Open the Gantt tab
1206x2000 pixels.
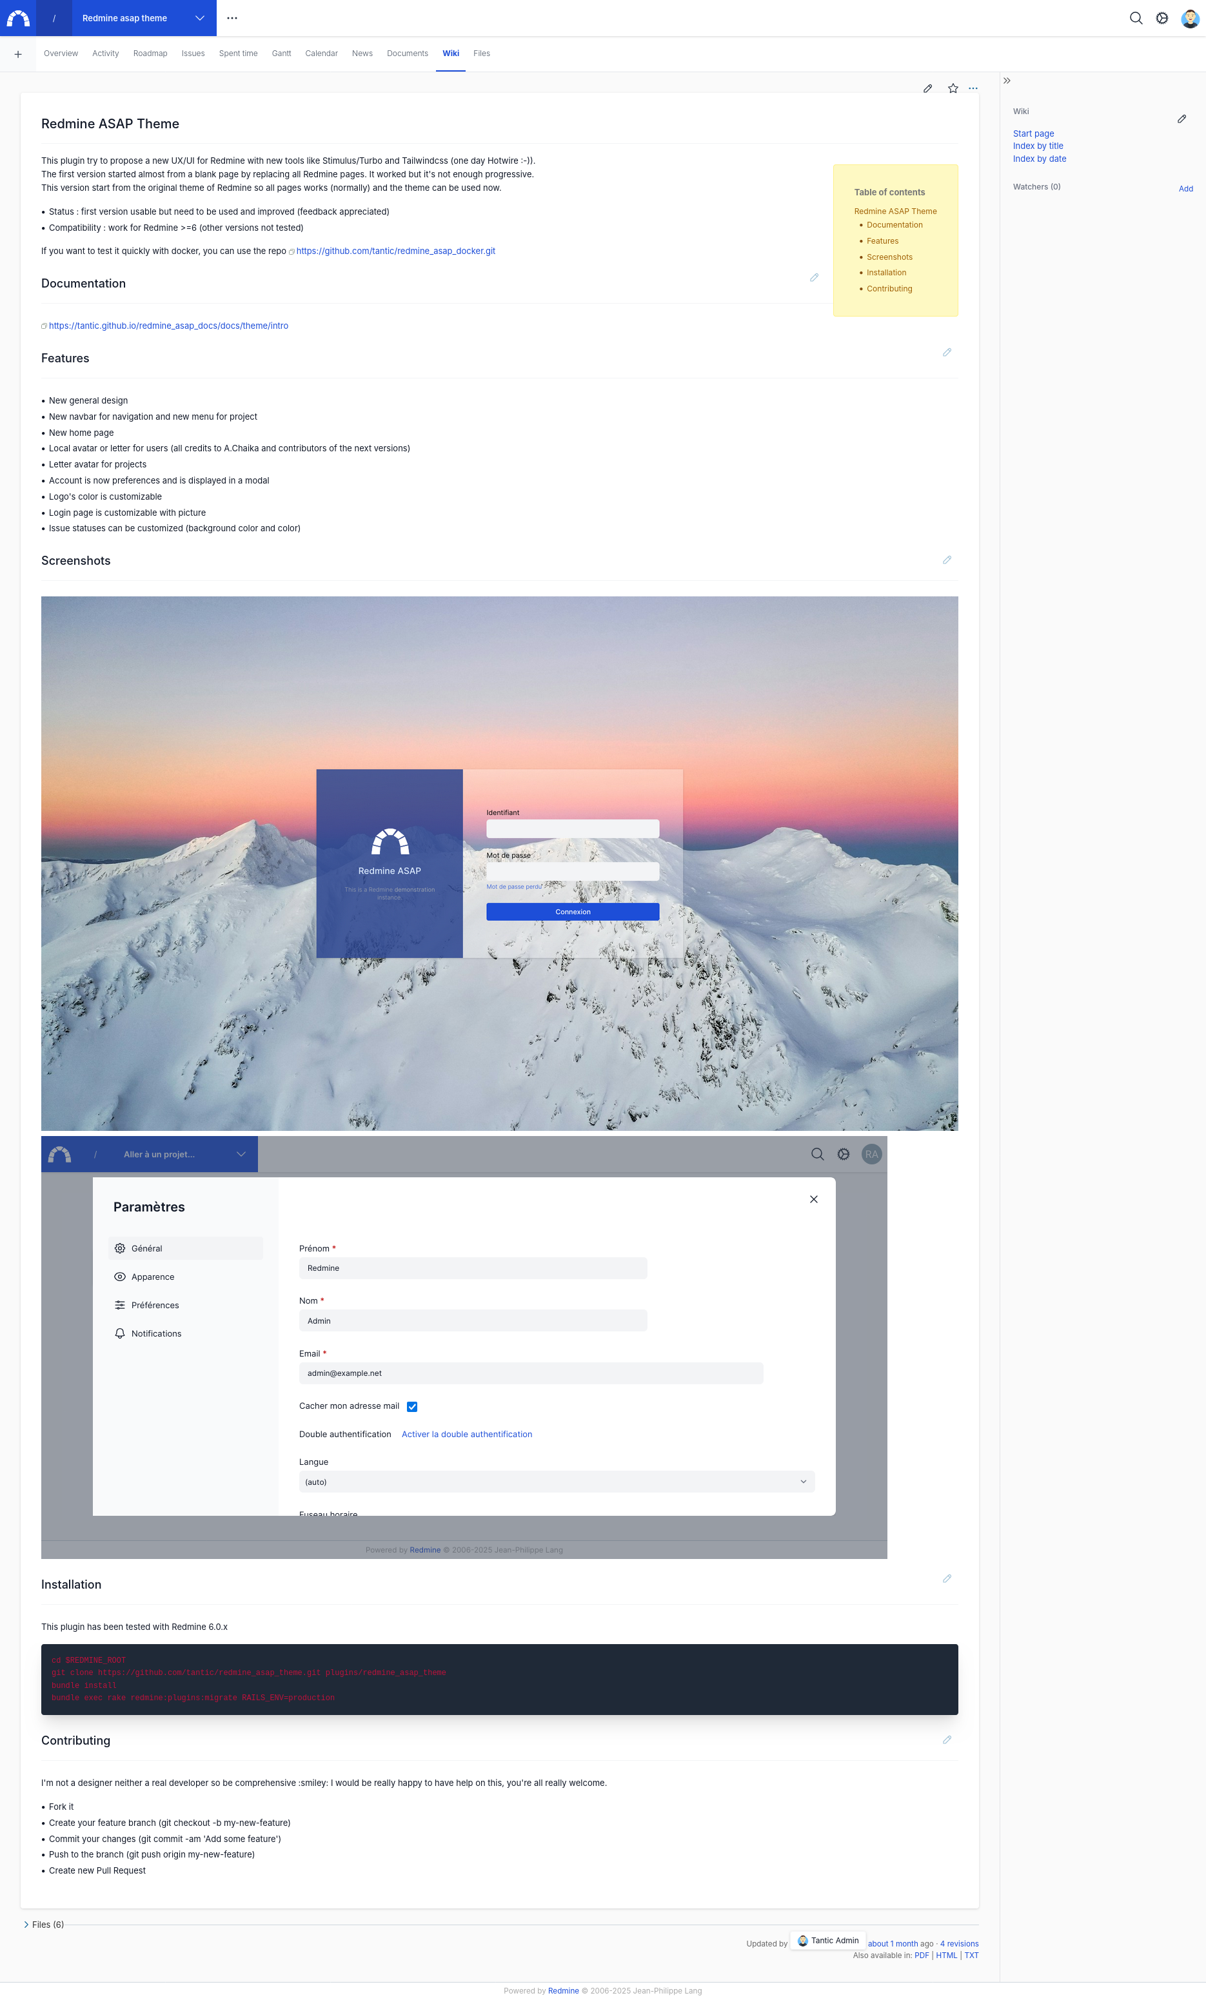click(282, 54)
